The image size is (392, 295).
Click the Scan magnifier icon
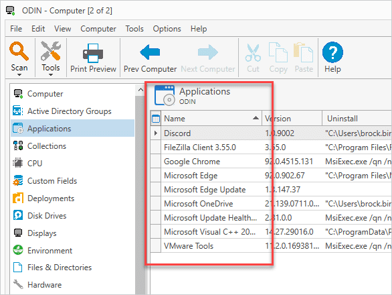(19, 51)
